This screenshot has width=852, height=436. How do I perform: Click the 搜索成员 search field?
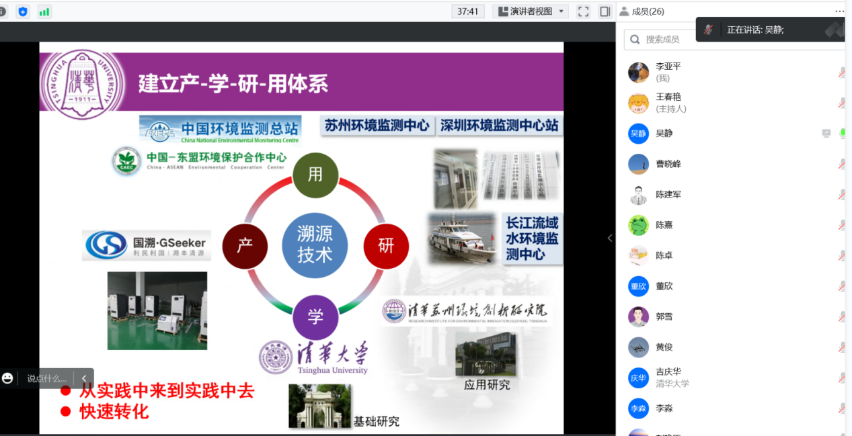(733, 40)
